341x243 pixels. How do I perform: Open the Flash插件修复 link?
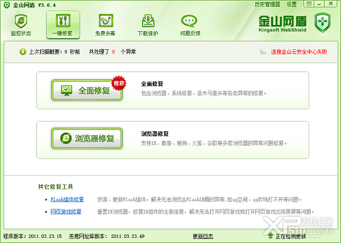tap(67, 199)
